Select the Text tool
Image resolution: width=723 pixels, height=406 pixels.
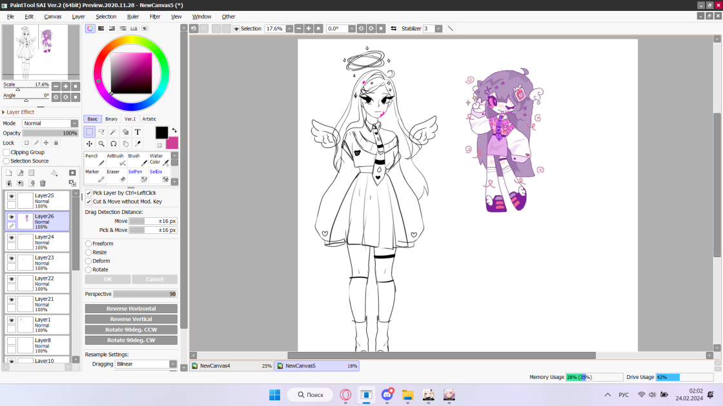(x=137, y=131)
